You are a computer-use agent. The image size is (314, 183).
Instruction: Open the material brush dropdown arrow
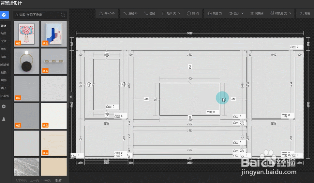pyautogui.click(x=290, y=13)
